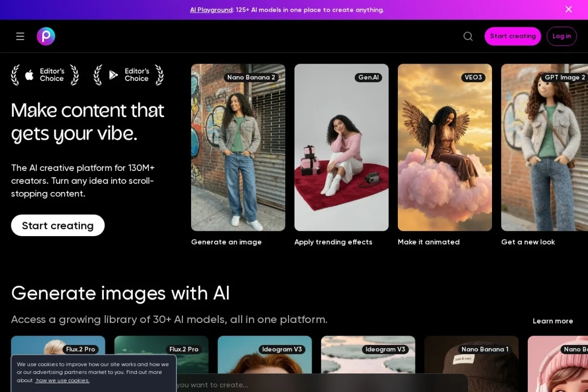Click Learn more next to AI models

coord(553,321)
